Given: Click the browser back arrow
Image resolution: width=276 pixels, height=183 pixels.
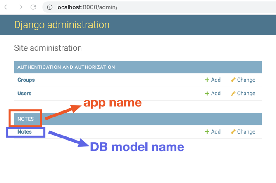Looking at the screenshot, I should pos(7,7).
